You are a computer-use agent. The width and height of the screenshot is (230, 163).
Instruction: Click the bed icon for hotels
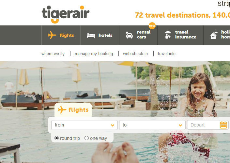point(91,36)
